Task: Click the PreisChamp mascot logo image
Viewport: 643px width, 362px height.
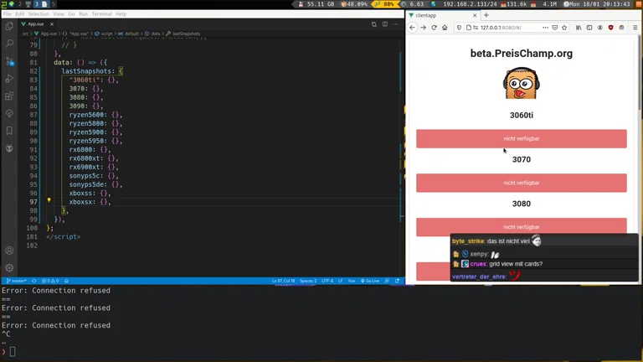Action: (522, 83)
